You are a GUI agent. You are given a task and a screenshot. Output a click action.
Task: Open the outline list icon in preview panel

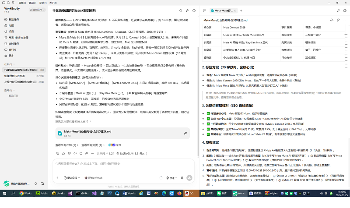(204, 11)
